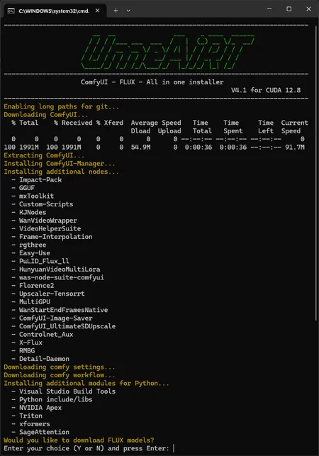Click the 'V4.1 for CUDA 12.8' text
319x456 pixels.
(266, 90)
